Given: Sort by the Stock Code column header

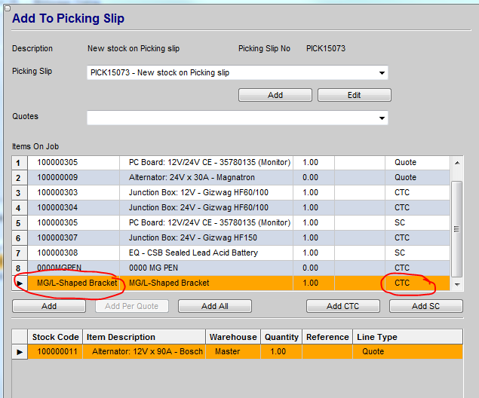Looking at the screenshot, I should tap(54, 337).
